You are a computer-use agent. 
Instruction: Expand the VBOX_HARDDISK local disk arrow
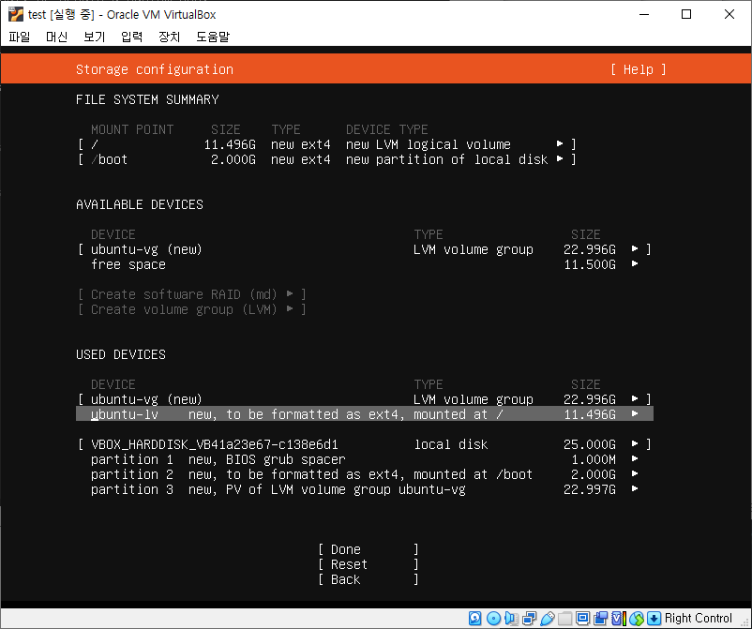pyautogui.click(x=635, y=444)
